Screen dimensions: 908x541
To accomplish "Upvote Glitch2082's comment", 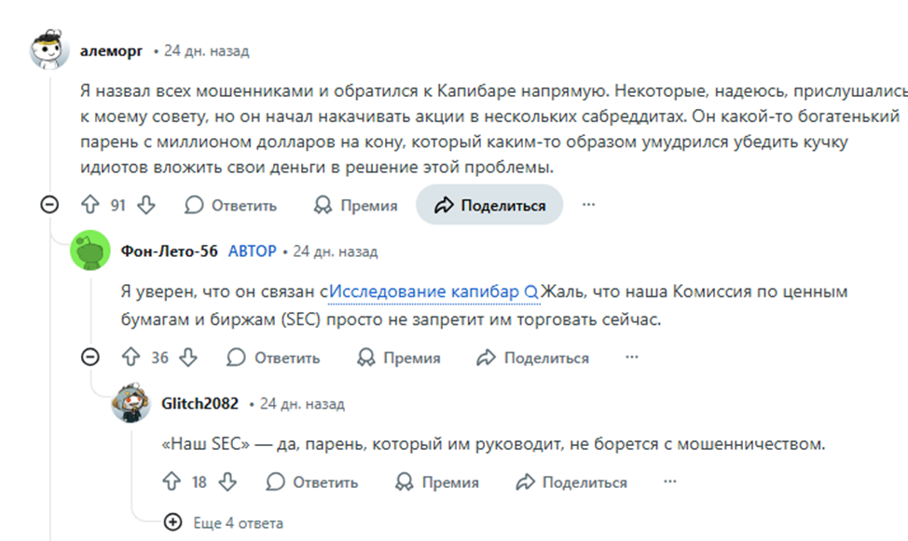I will click(x=171, y=481).
